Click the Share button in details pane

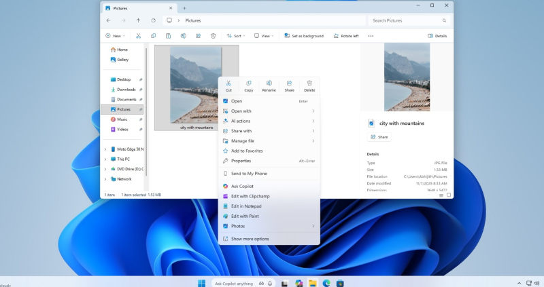click(379, 137)
